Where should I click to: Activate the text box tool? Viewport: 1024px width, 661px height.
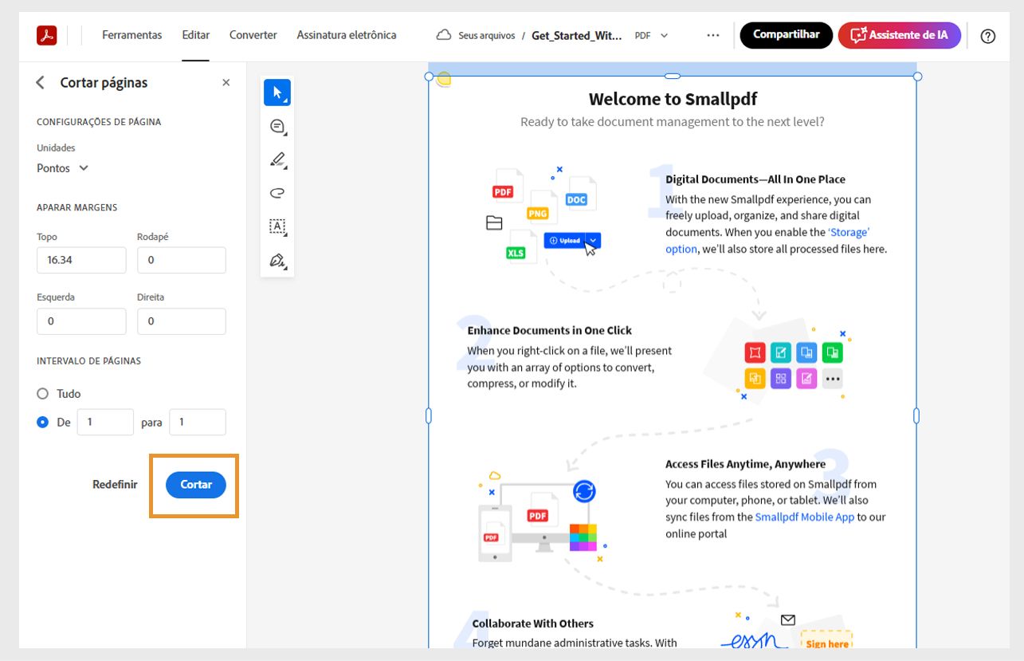click(x=277, y=226)
